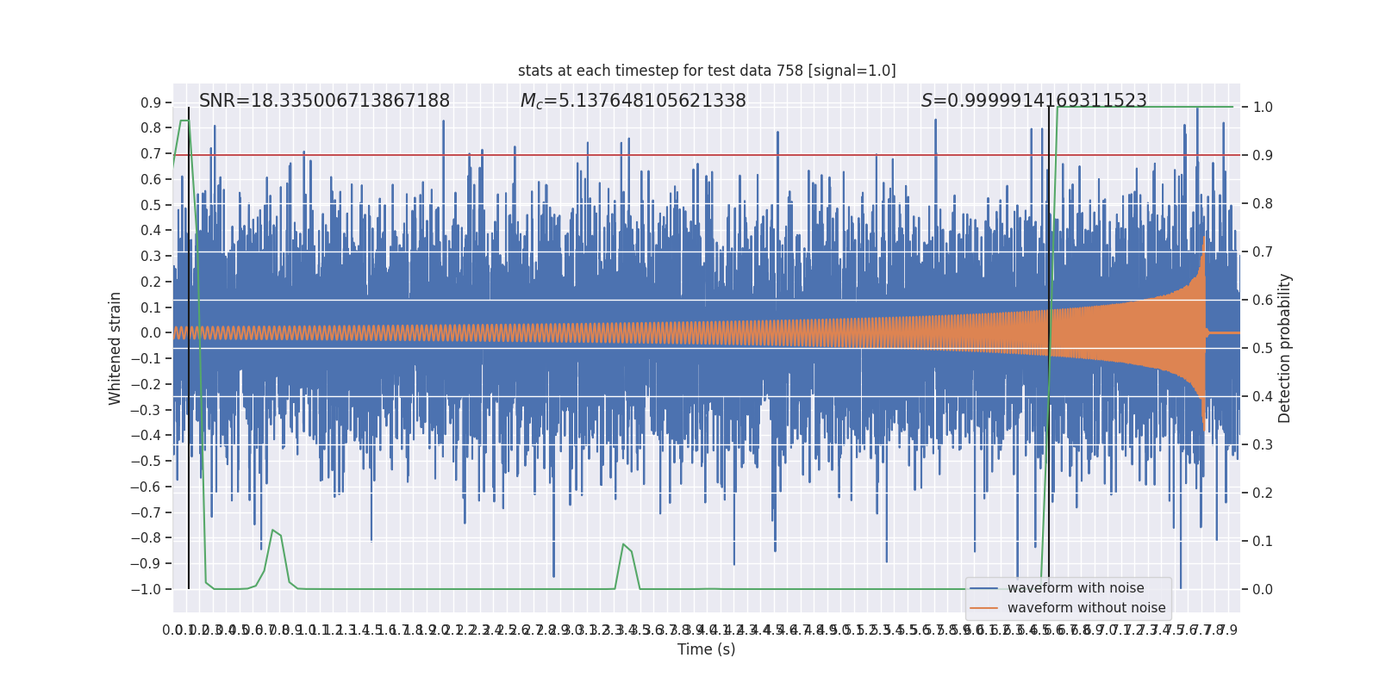Viewport: 1379px width, 689px height.
Task: Click the "Whitened strain" axis label
Action: tap(115, 348)
